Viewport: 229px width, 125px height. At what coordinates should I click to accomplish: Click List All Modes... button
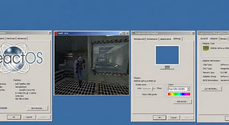(x=211, y=89)
